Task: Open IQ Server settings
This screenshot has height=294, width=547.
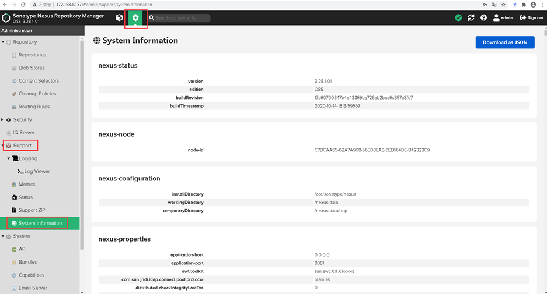Action: [x=24, y=133]
